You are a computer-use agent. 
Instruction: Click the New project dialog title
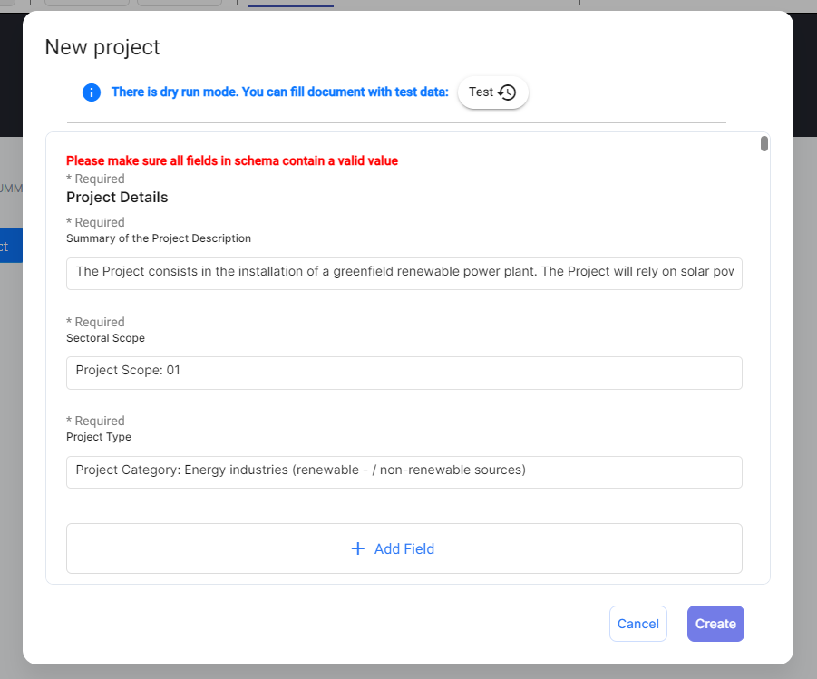coord(102,47)
